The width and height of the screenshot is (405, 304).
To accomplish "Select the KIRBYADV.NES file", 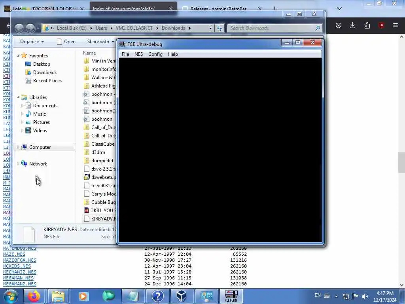I will tap(100, 218).
